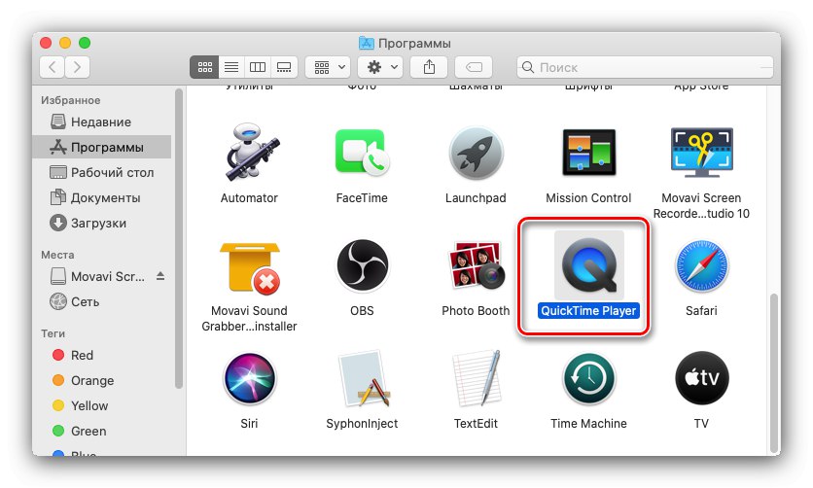
Task: Open Загрузки in the sidebar
Action: tap(101, 224)
